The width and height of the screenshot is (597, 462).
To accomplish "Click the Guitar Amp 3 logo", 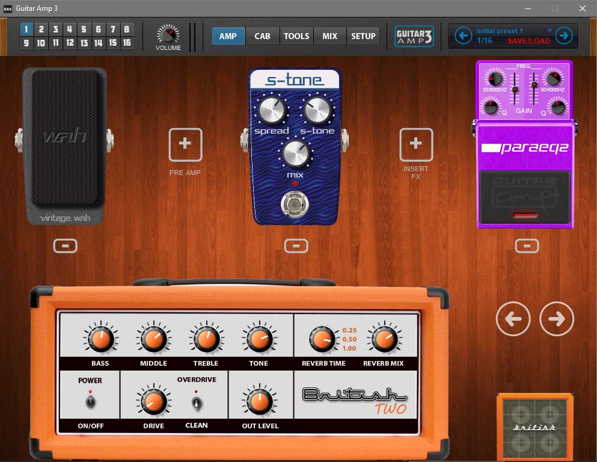I will click(414, 36).
